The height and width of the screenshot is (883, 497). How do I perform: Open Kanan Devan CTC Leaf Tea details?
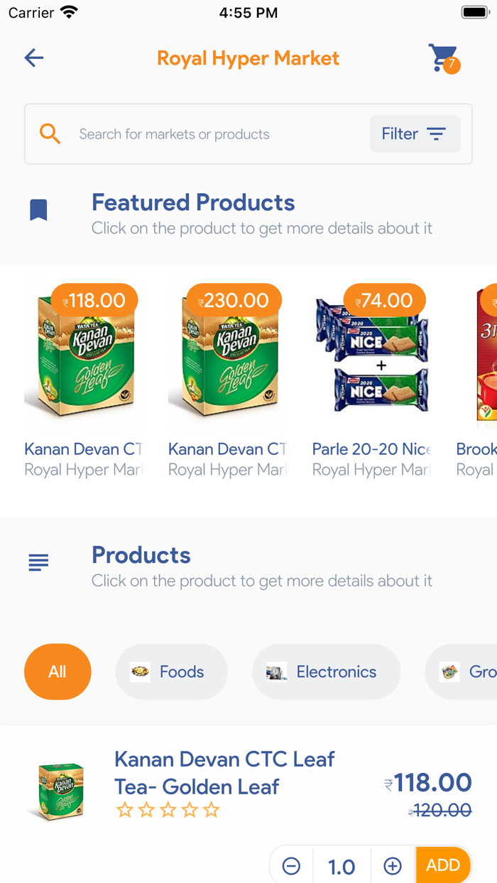pos(224,772)
